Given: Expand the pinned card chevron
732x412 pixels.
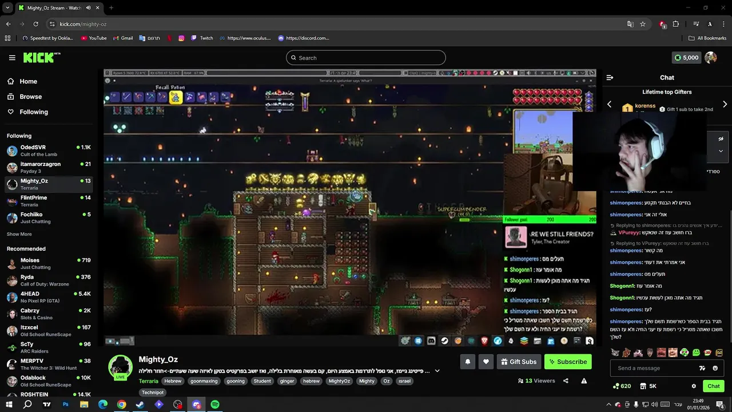Looking at the screenshot, I should click(721, 151).
